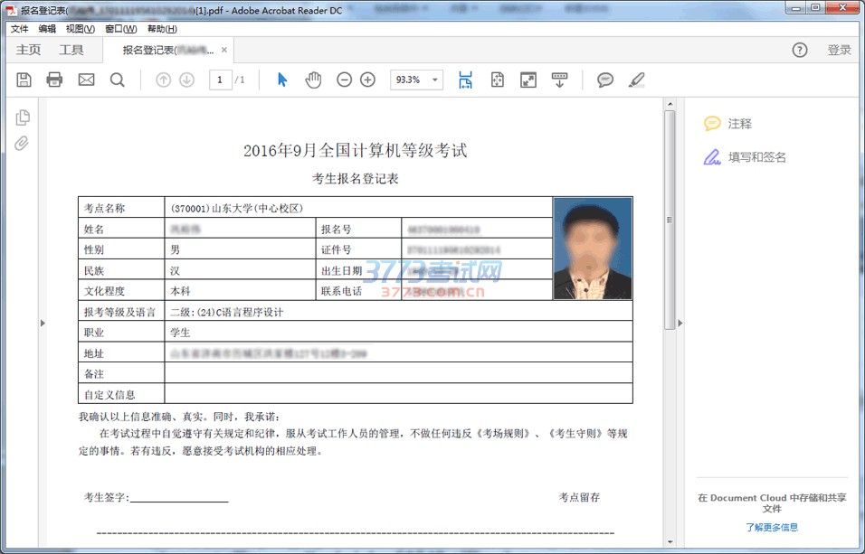Open the 93.3% zoom level dropdown
865x554 pixels.
[x=416, y=80]
